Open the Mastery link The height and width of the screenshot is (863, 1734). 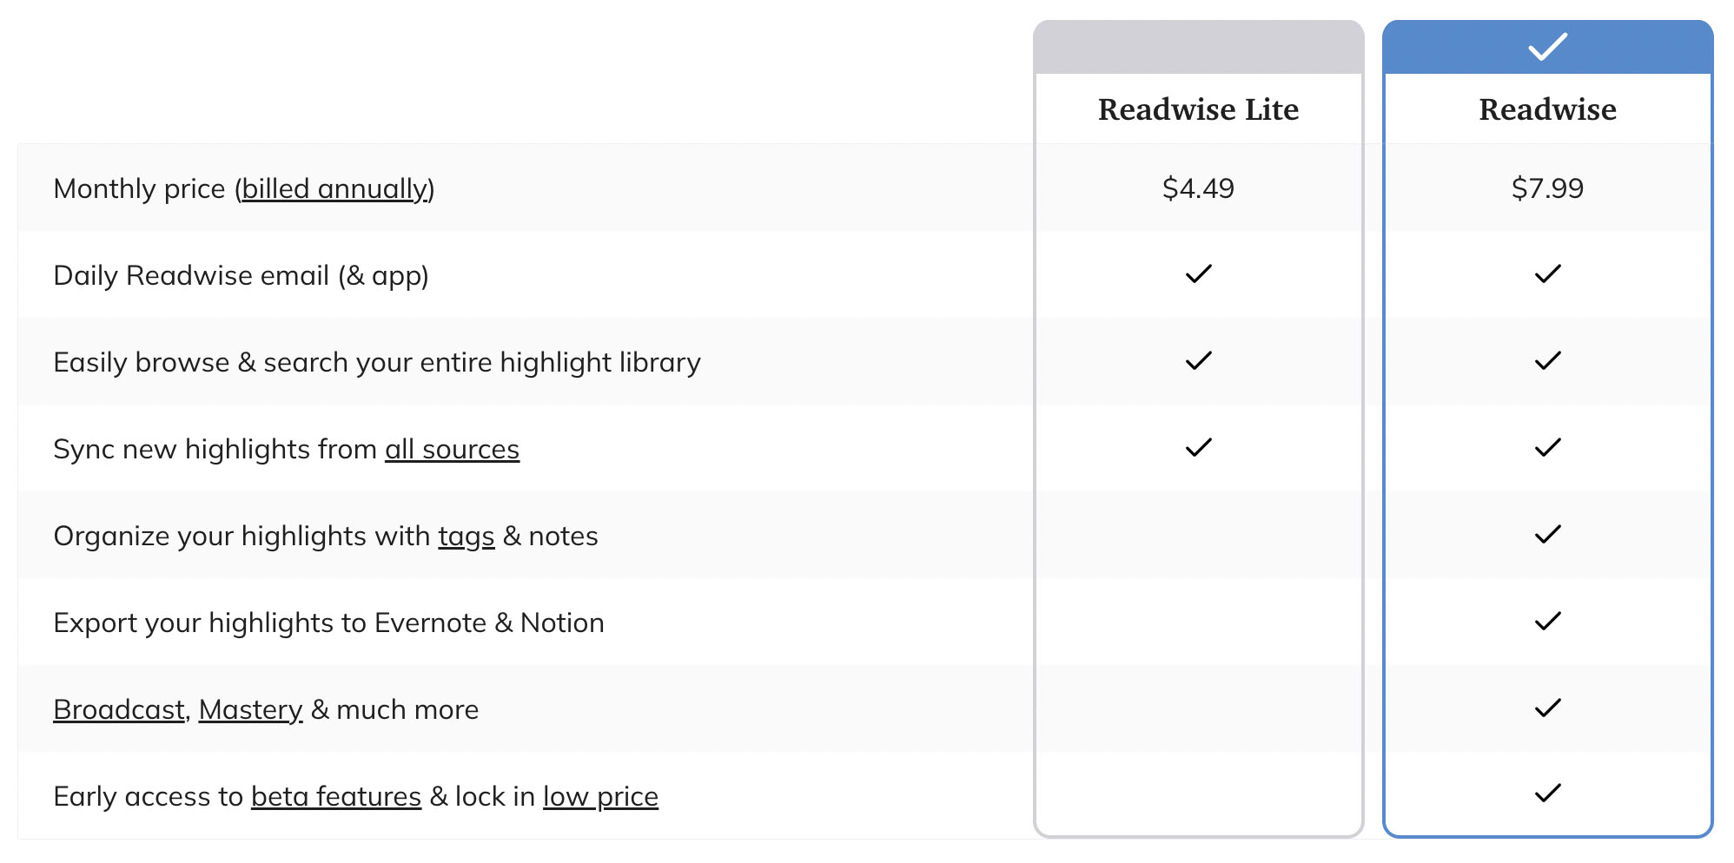click(250, 711)
